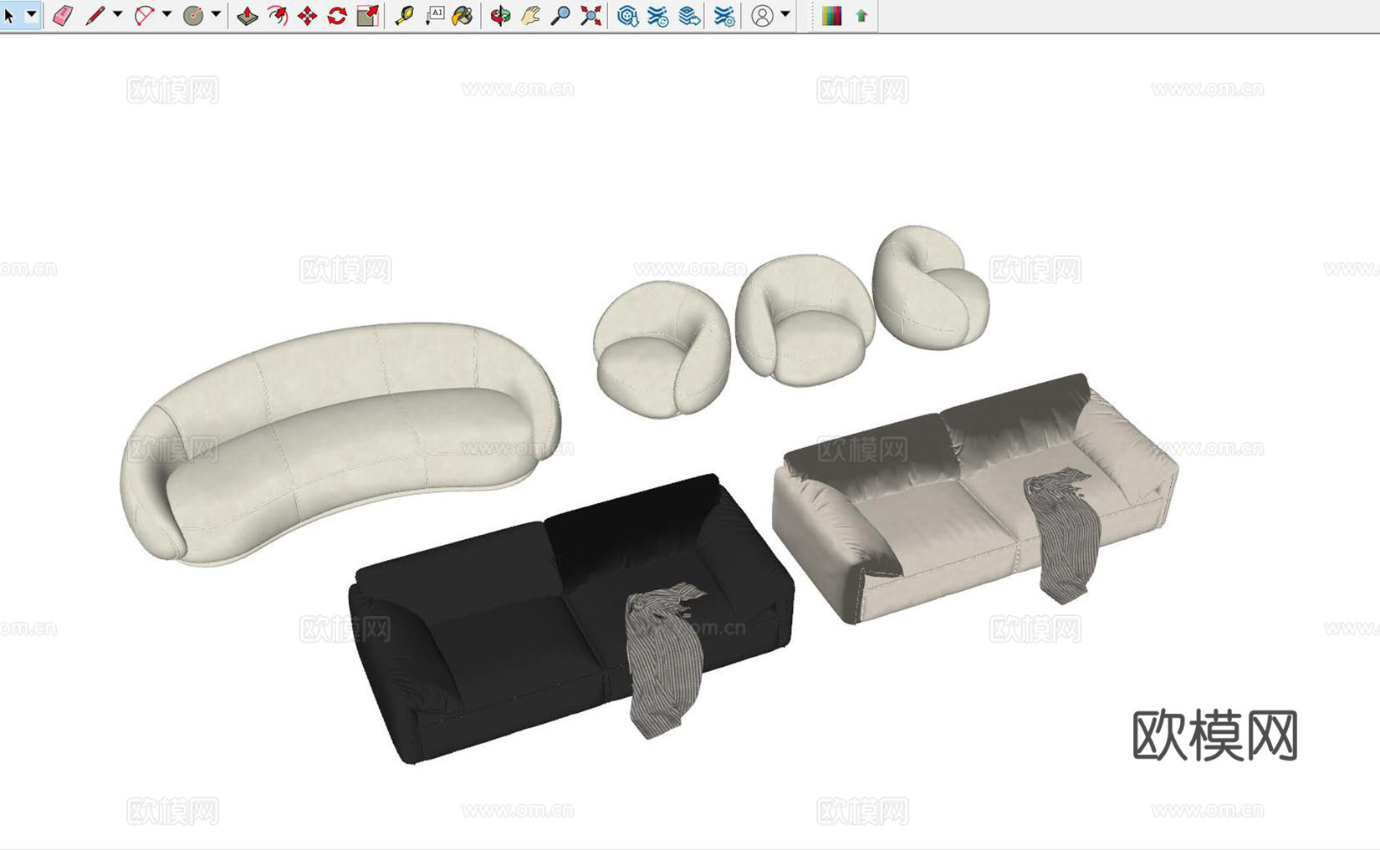
Task: Click the green up arrow icon
Action: pos(861,15)
